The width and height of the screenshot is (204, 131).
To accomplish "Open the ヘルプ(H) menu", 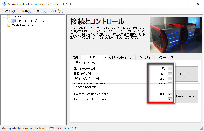I will [x=57, y=11].
